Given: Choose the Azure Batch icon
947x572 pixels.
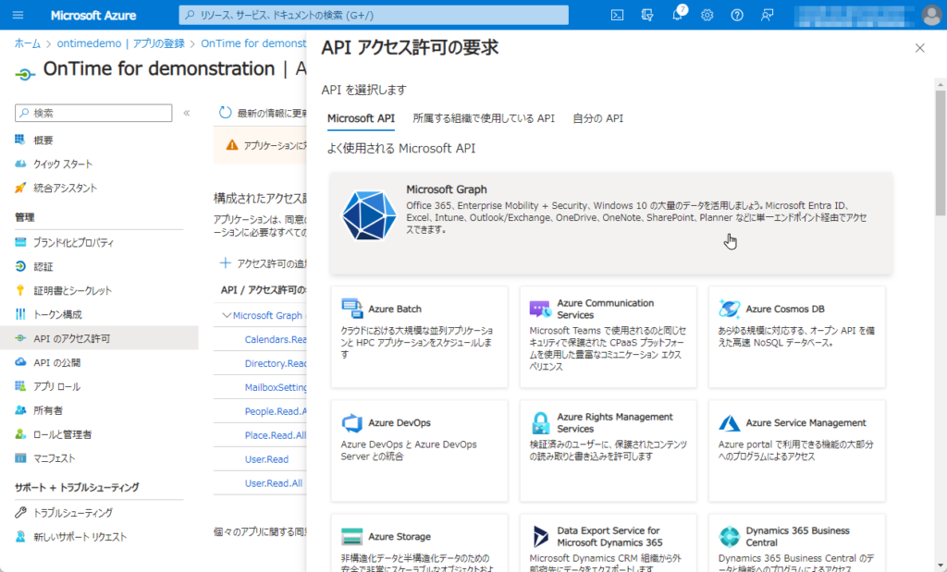Looking at the screenshot, I should [351, 309].
